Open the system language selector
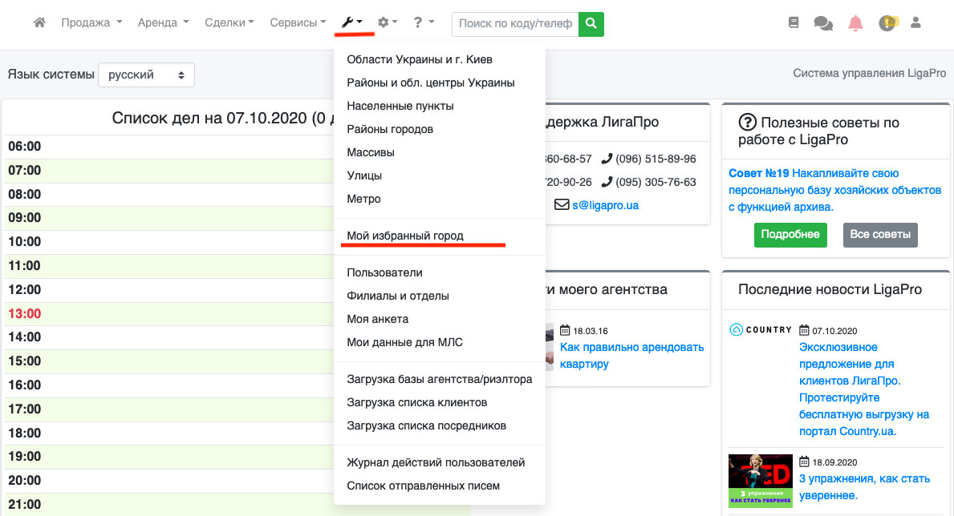 (146, 75)
